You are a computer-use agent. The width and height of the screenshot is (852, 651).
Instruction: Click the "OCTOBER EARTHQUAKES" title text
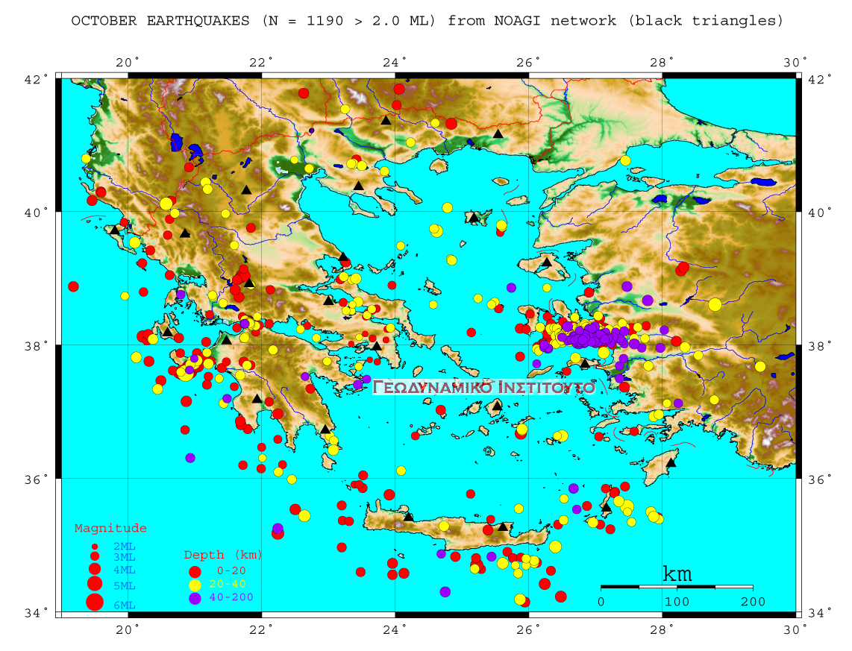pos(160,21)
